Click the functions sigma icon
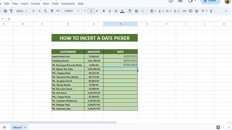Viewport: 232px width, 130px height. point(211,11)
